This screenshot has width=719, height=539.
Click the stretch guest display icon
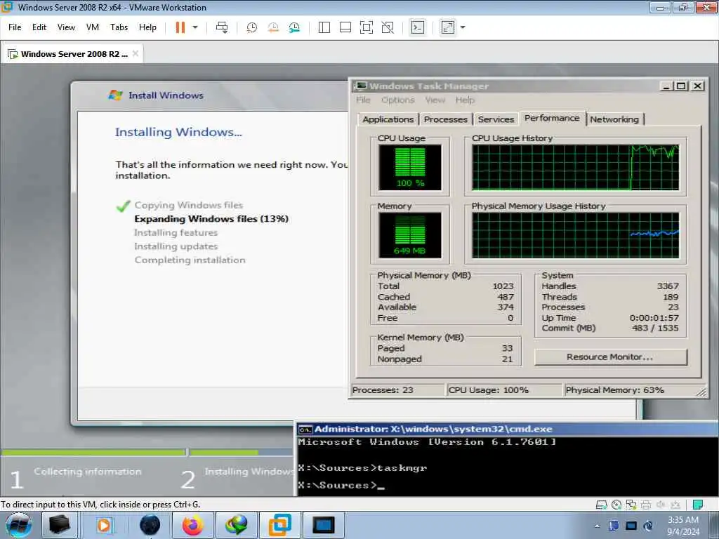tap(448, 27)
